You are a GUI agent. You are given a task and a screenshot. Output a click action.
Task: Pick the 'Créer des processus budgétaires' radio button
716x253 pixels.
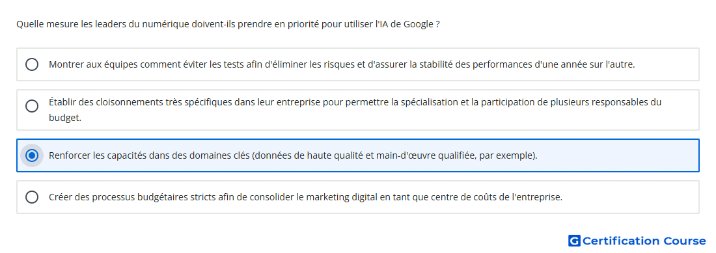[x=32, y=197]
